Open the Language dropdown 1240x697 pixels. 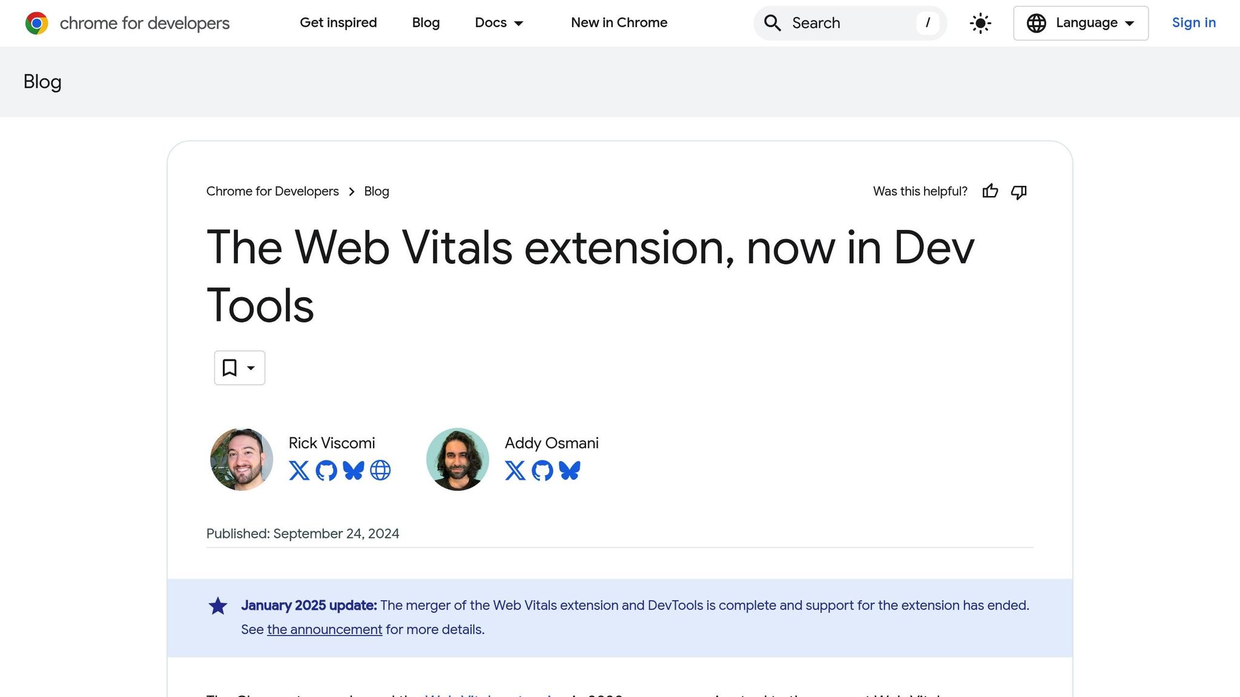1081,23
